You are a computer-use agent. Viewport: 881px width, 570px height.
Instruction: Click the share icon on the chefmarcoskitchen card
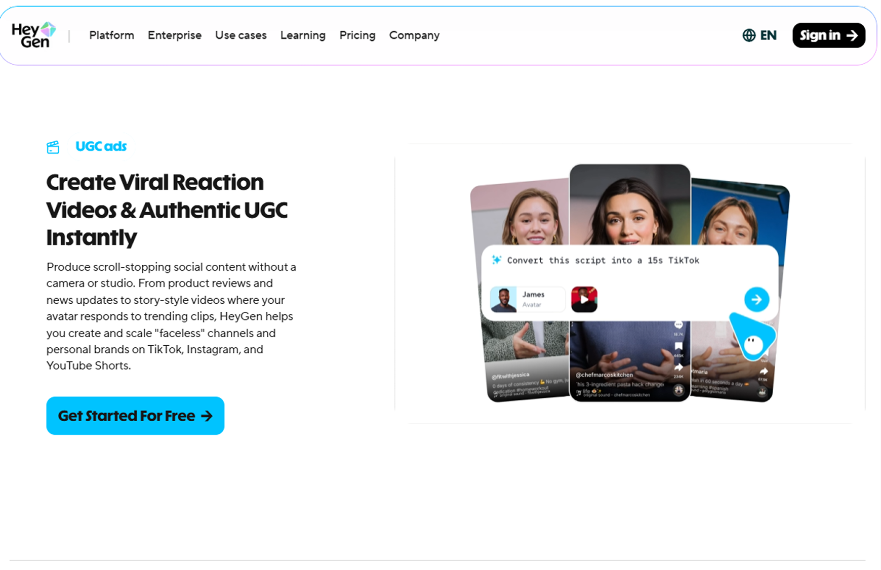tap(678, 368)
